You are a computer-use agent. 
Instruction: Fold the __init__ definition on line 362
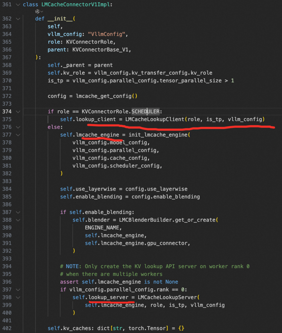18,19
